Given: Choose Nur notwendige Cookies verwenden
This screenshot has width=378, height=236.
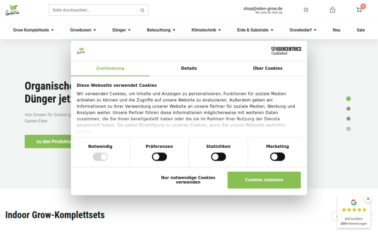Looking at the screenshot, I should coord(188,180).
